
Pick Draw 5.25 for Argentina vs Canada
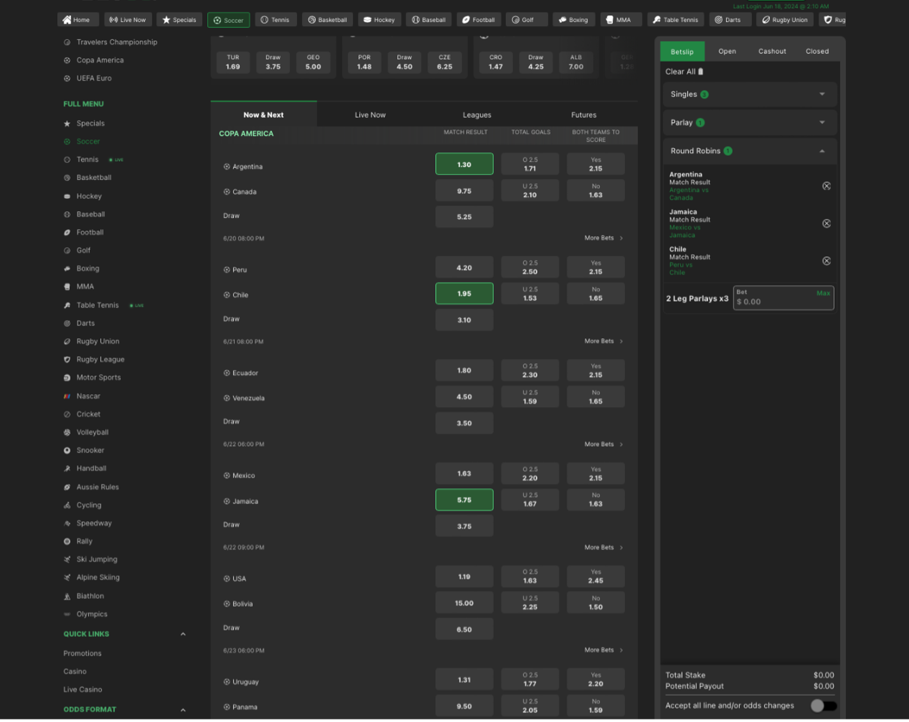[x=464, y=217]
